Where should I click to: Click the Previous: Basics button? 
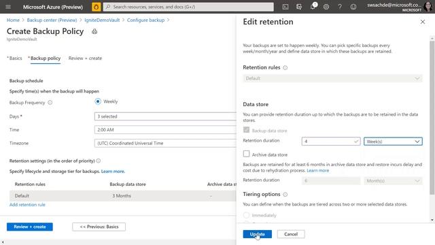click(99, 227)
